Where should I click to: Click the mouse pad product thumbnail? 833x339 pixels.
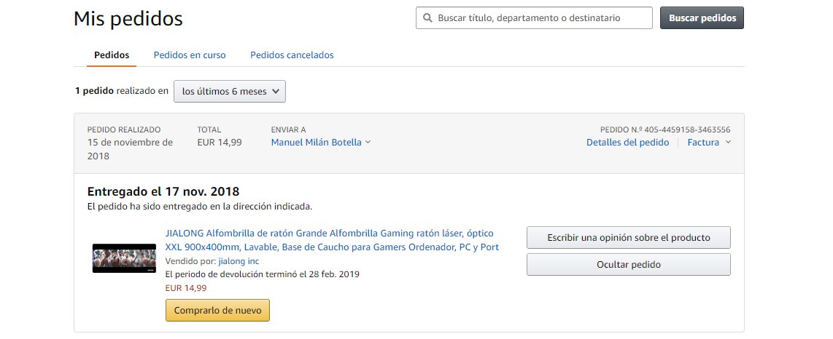point(124,258)
